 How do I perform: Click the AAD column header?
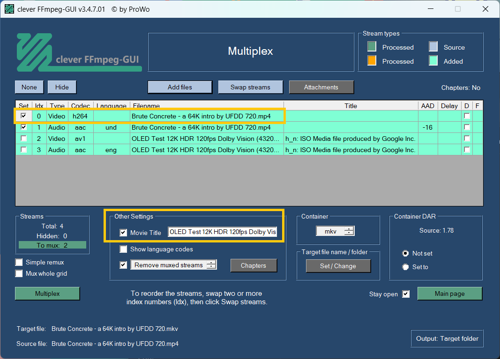tap(428, 105)
